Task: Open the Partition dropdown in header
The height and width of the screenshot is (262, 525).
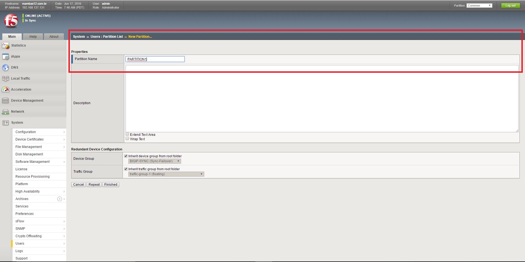Action: 479,6
